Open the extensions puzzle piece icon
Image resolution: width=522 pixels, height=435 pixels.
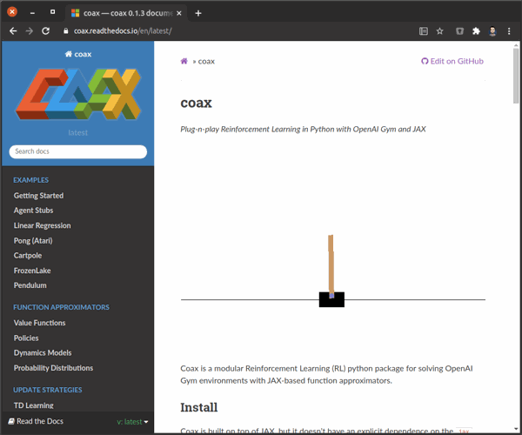tap(476, 31)
